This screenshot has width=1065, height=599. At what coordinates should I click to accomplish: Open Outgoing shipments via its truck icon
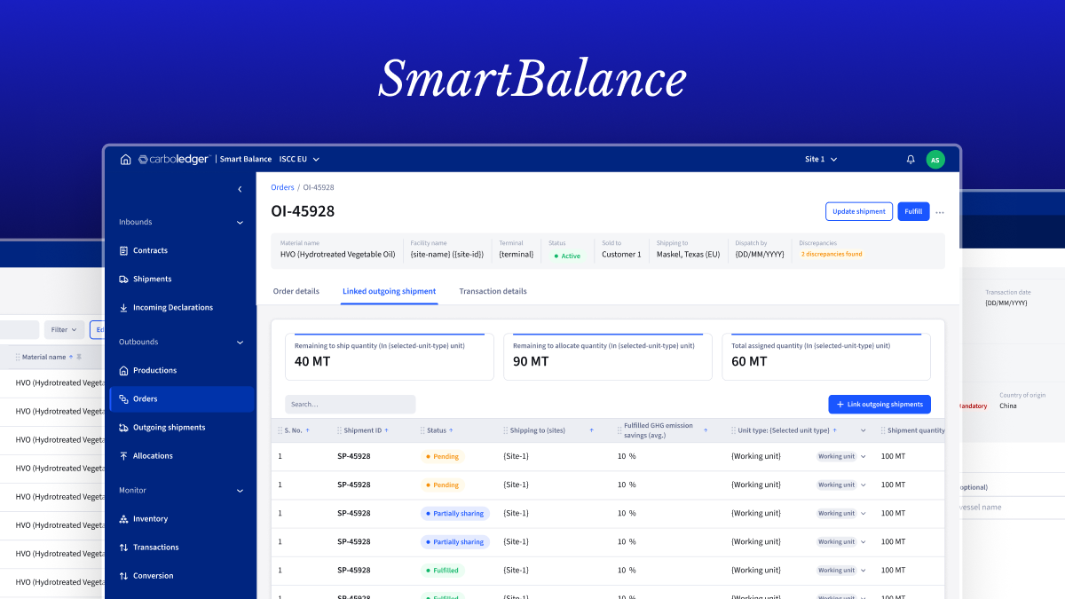[x=123, y=427]
